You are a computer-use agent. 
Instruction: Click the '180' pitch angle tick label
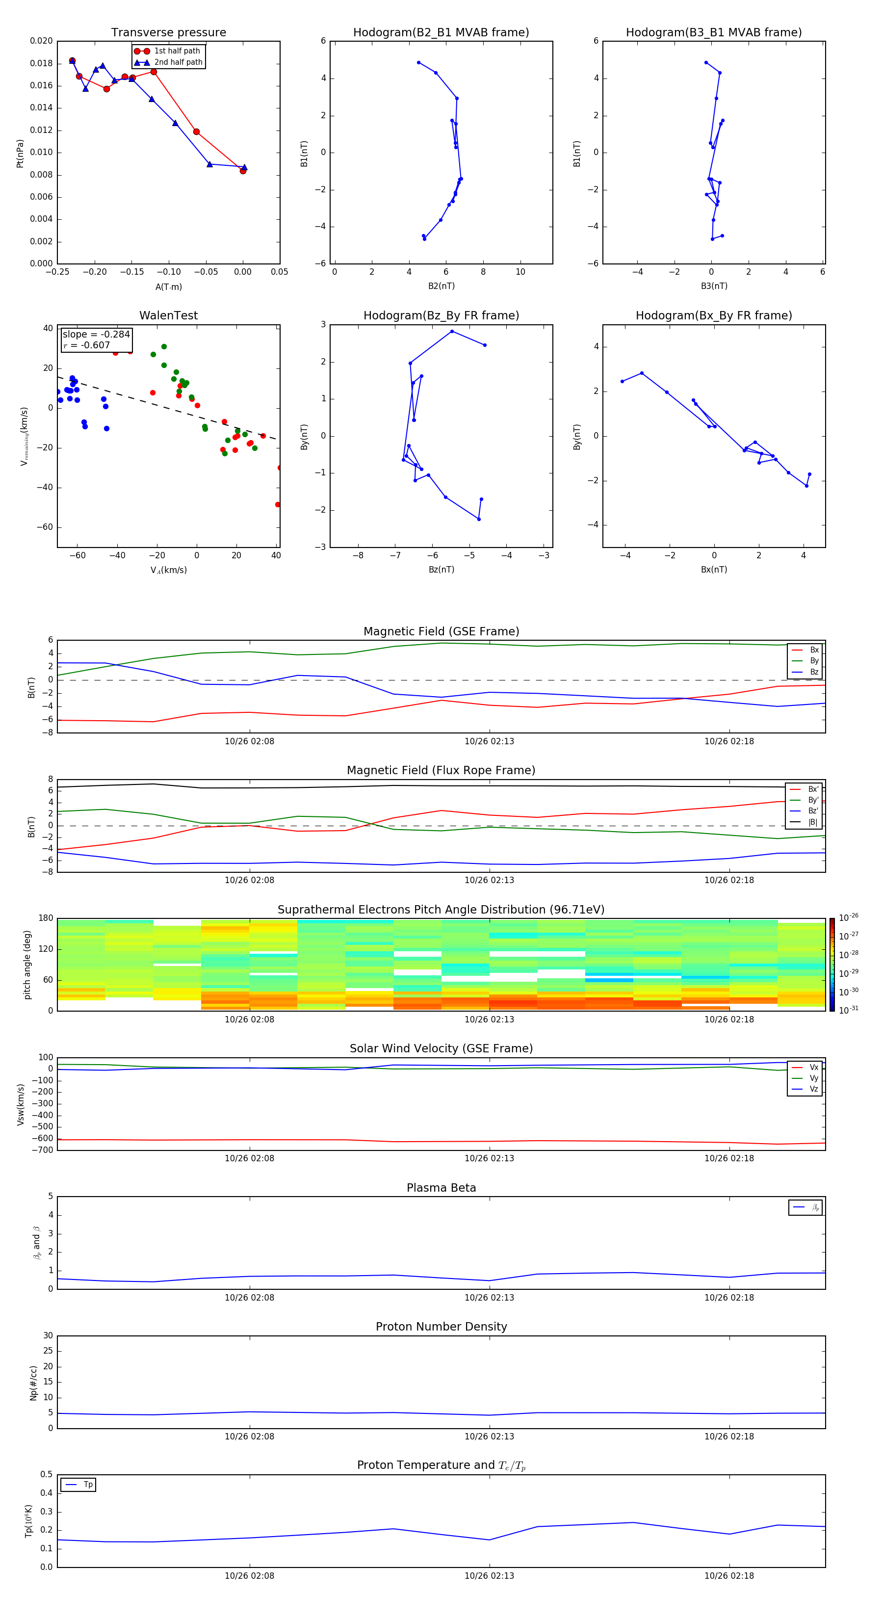click(x=46, y=918)
